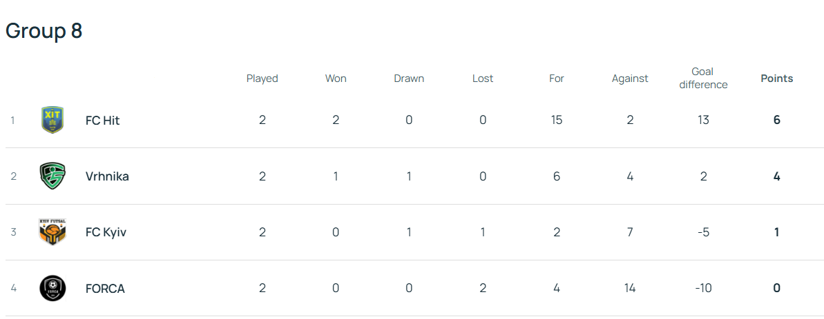This screenshot has width=824, height=319.
Task: Click the FORCA round black logo
Action: point(52,288)
